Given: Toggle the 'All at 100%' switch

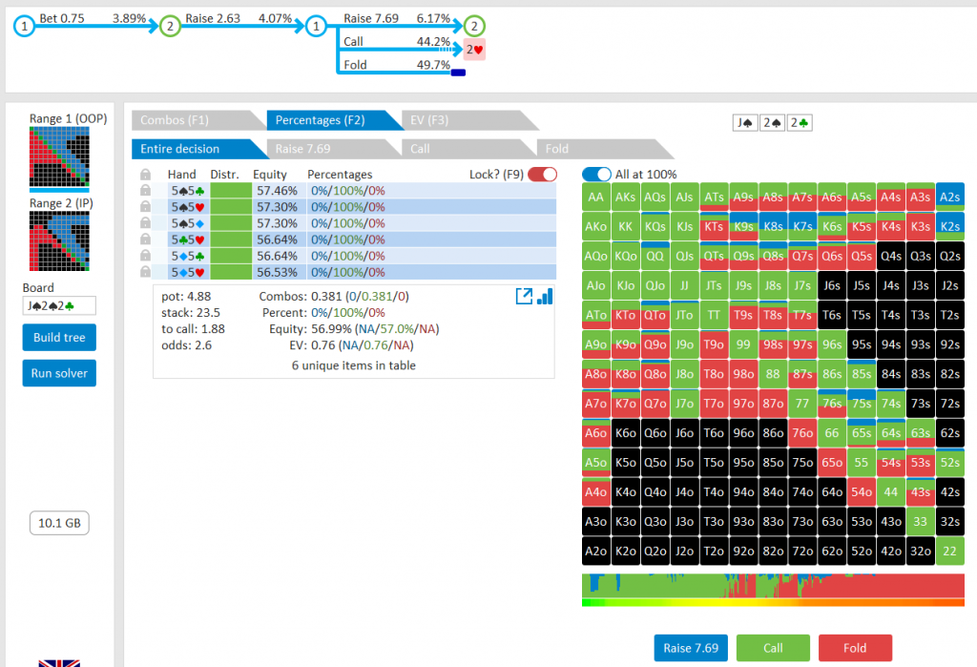Looking at the screenshot, I should pos(596,175).
